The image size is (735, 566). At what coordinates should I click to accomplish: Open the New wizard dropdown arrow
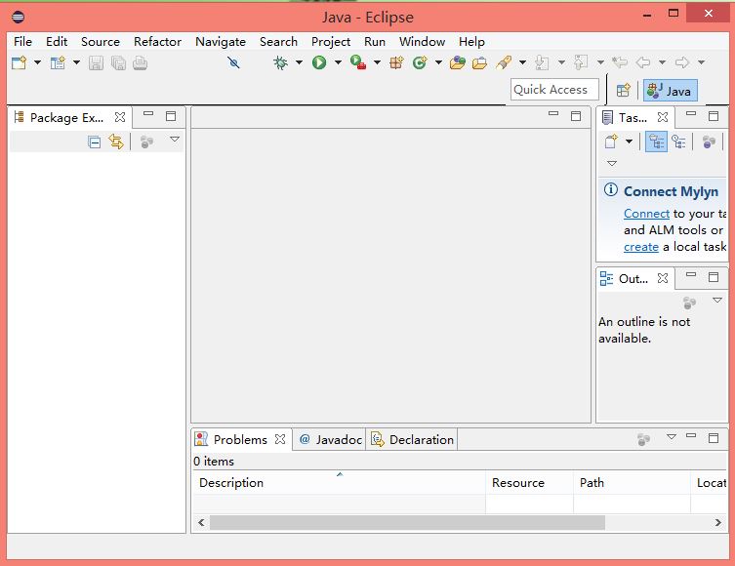[x=37, y=61]
